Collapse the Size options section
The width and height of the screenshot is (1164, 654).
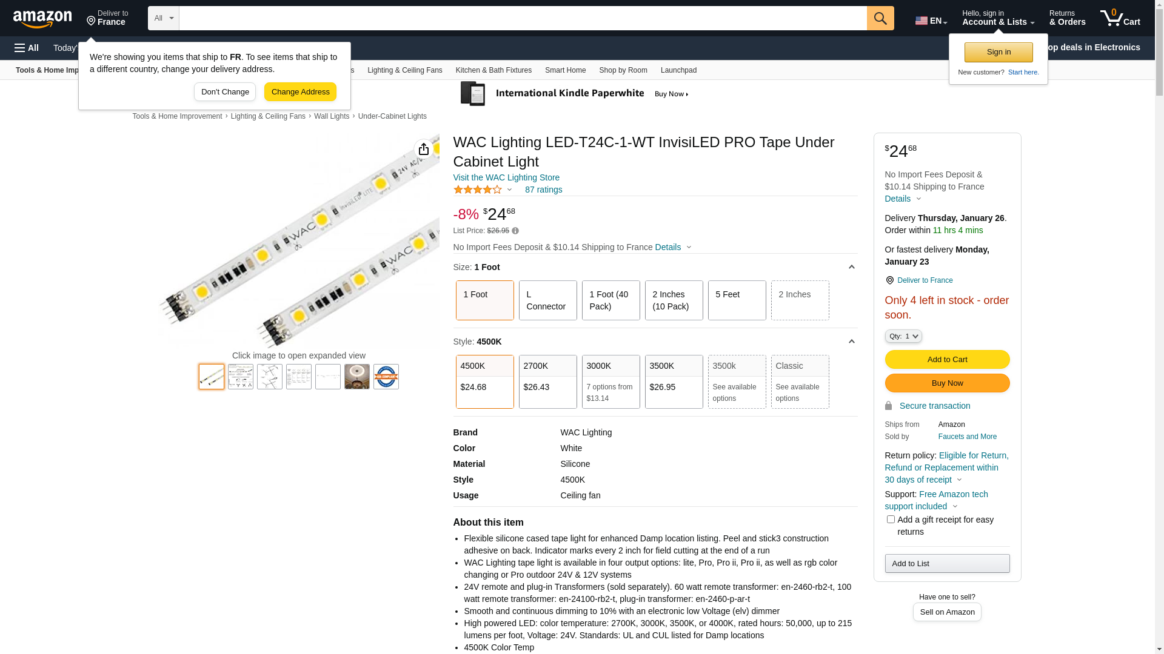coord(851,267)
